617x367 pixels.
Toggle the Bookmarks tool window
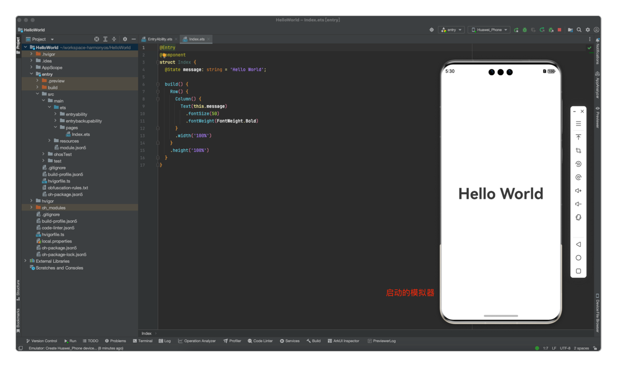click(18, 320)
